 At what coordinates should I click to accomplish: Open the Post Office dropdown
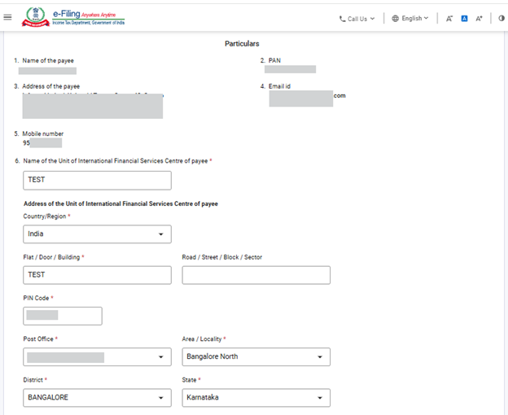point(97,356)
